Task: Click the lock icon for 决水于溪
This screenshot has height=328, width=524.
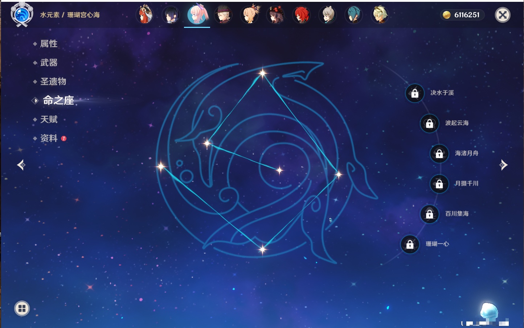Action: coord(415,93)
